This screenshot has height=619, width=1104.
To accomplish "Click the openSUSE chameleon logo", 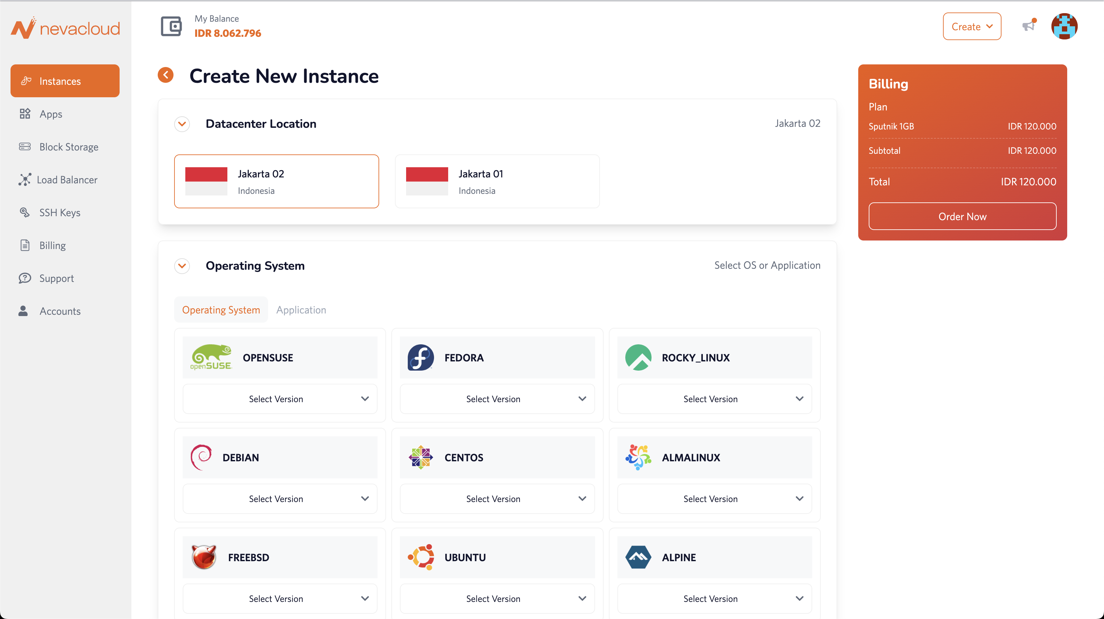I will [x=211, y=357].
